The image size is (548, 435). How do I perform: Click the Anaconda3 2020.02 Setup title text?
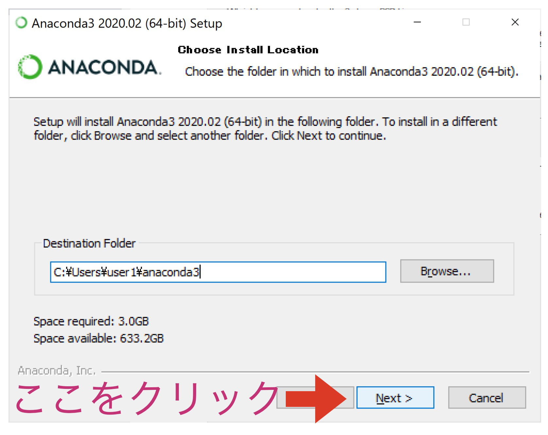[x=127, y=23]
